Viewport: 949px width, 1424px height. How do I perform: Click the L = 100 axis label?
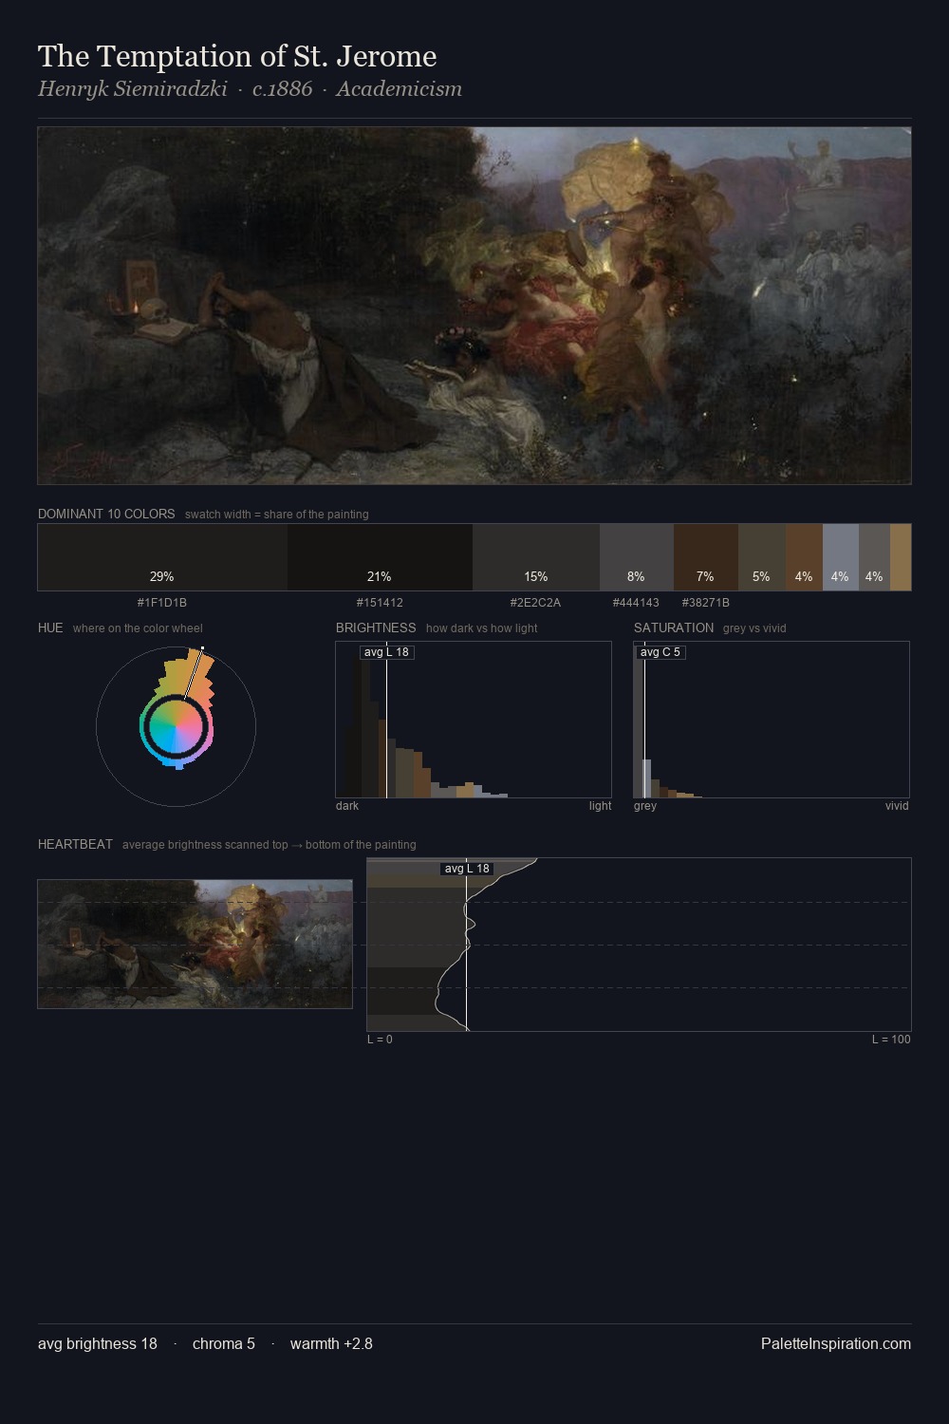tap(891, 1040)
